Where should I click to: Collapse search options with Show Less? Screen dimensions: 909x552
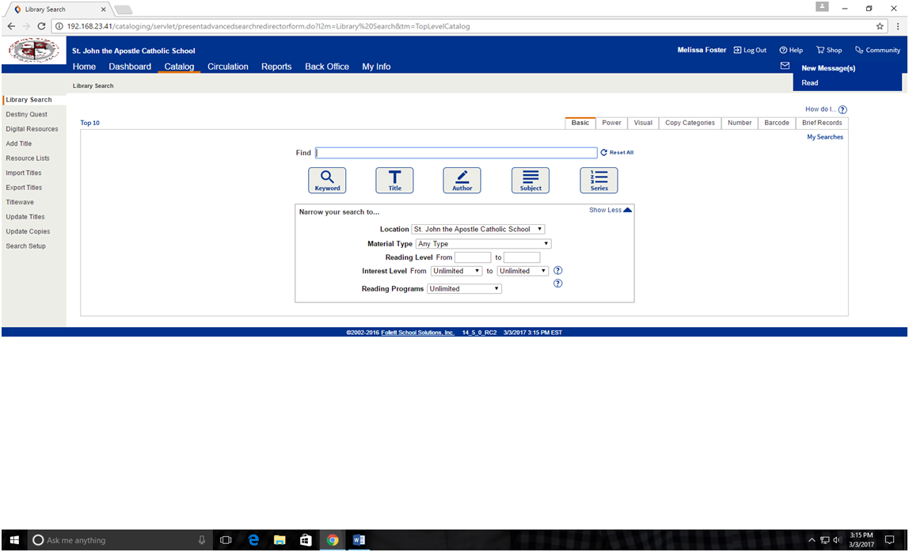[608, 210]
